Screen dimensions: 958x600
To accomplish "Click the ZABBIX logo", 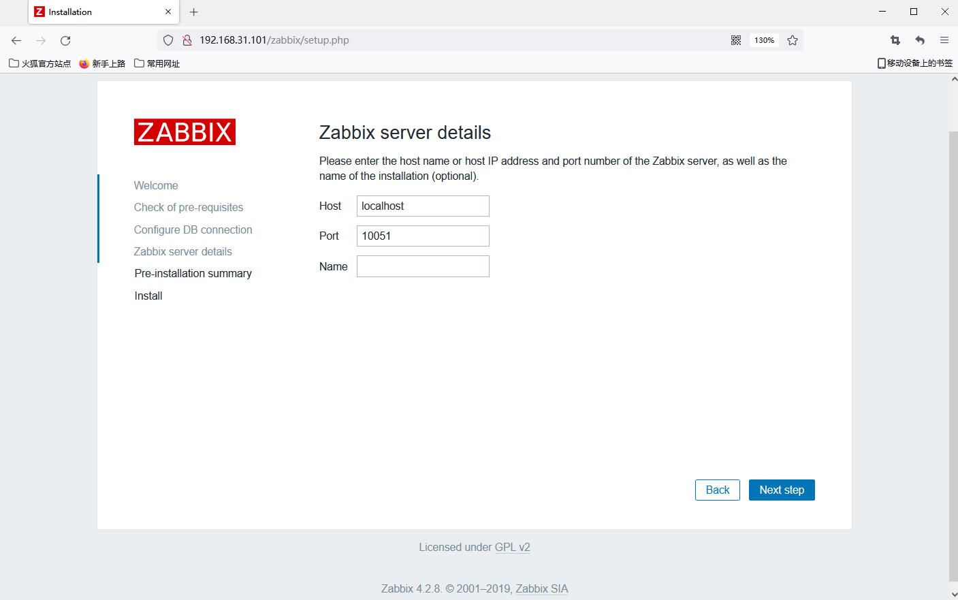I will pos(185,131).
